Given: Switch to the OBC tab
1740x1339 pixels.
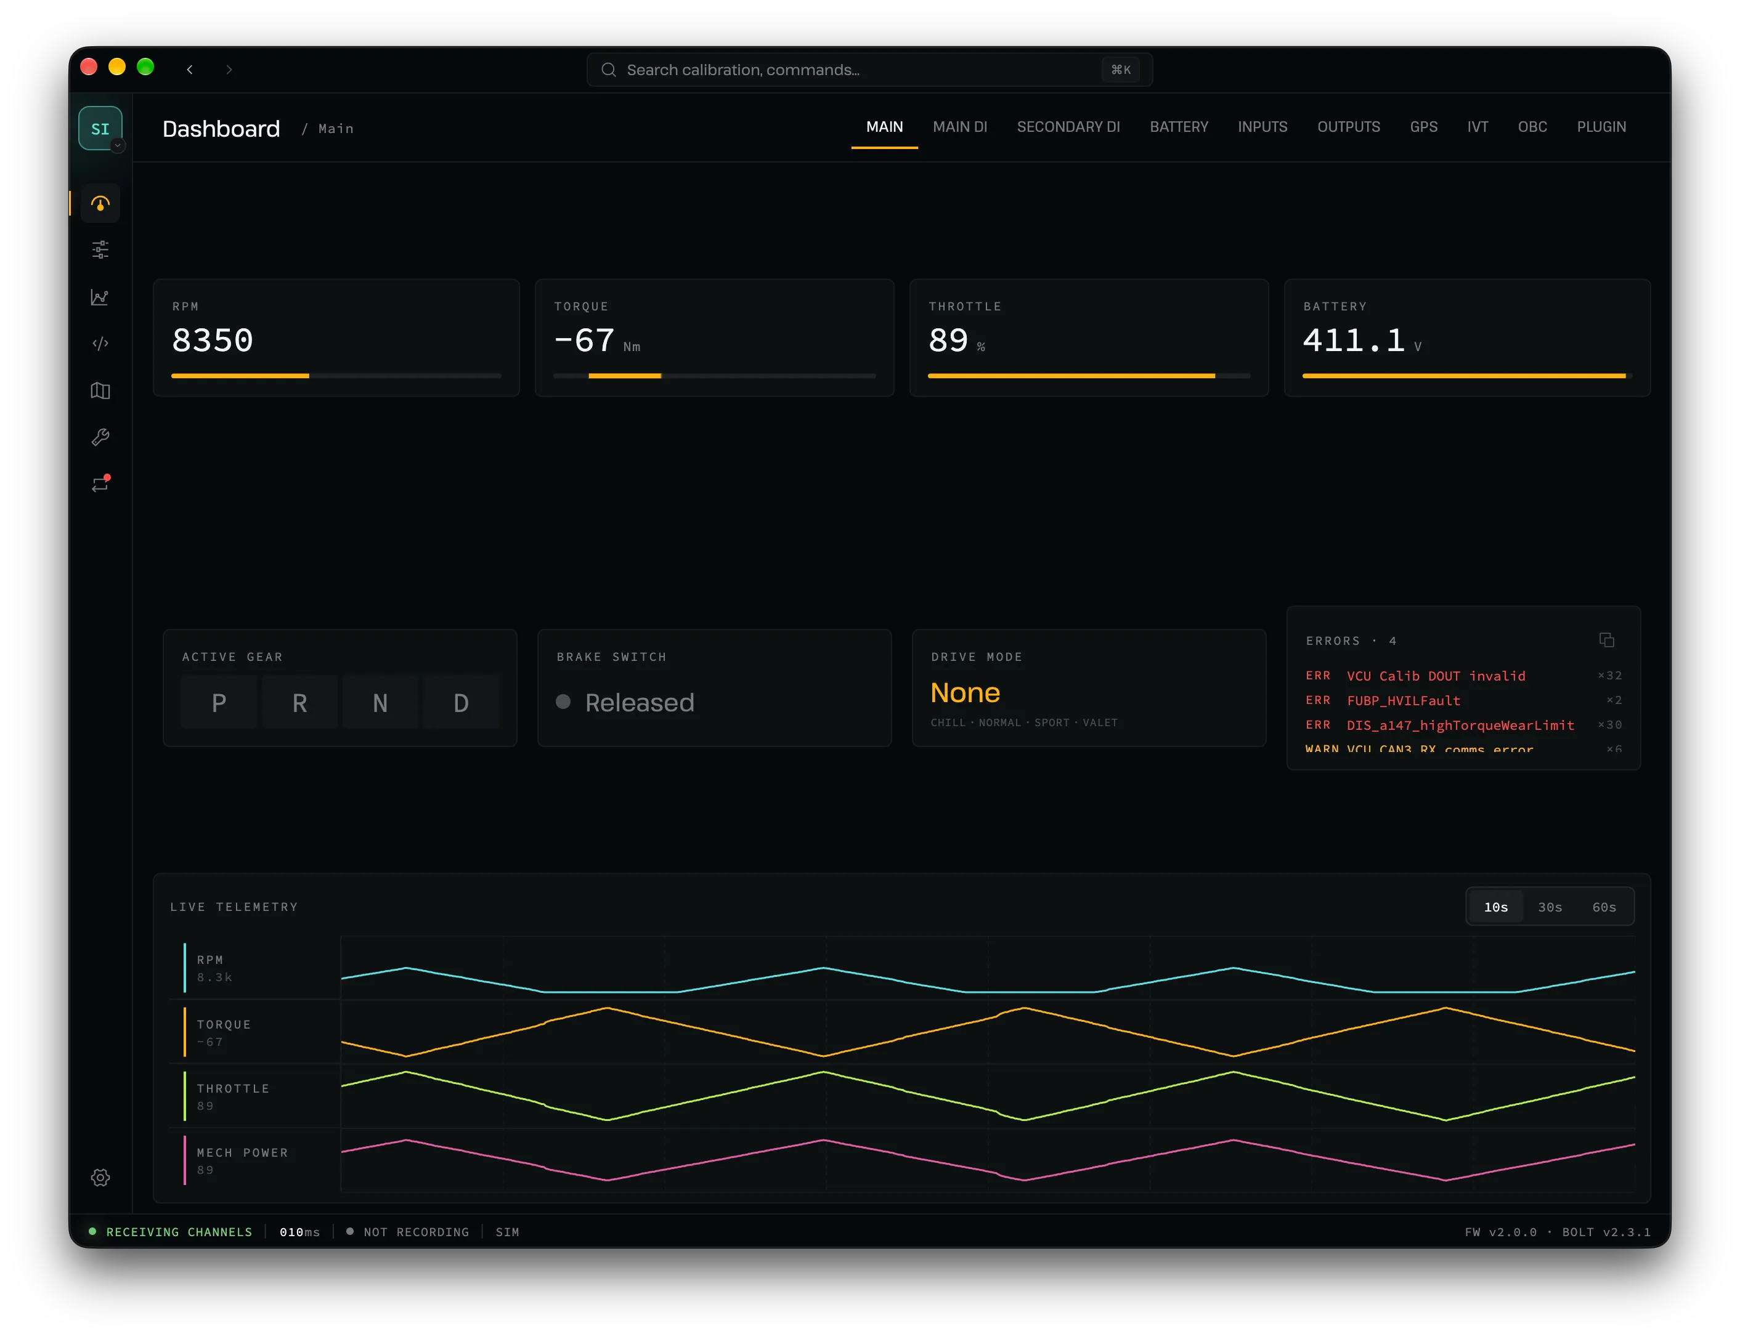Looking at the screenshot, I should tap(1532, 127).
